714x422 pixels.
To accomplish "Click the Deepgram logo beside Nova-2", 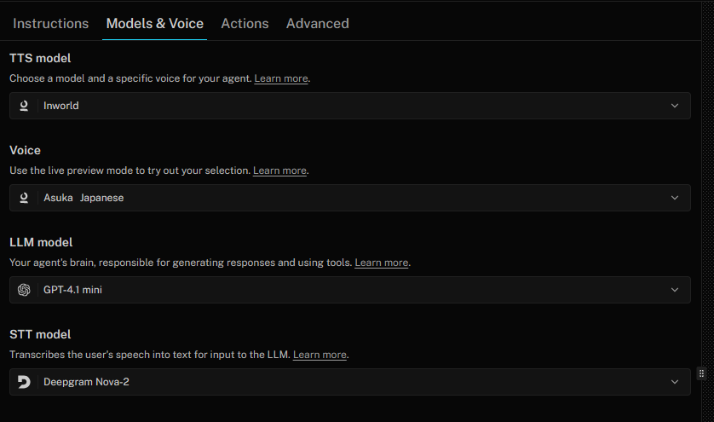I will (x=24, y=382).
